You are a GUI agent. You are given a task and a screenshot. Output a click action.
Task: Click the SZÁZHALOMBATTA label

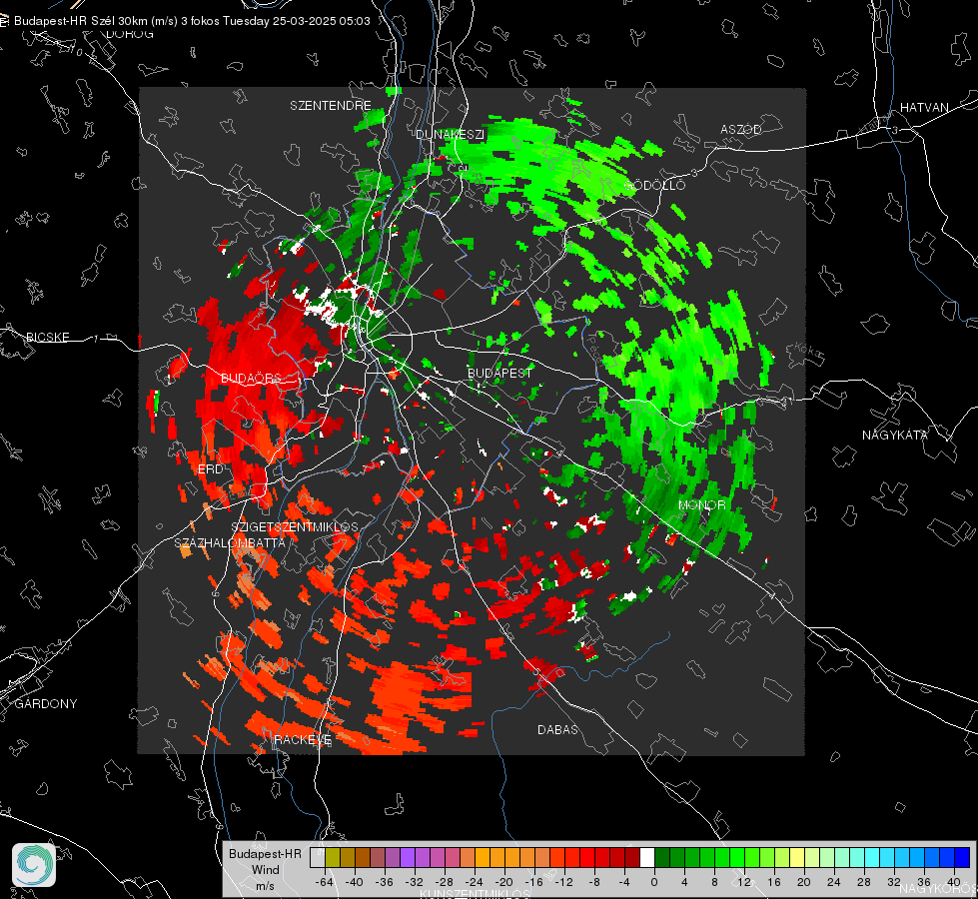click(230, 542)
